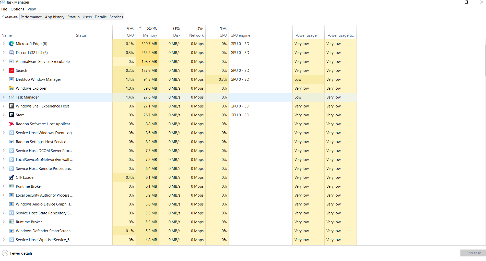486x261 pixels.
Task: Expand the Antimalware Service Executable row
Action: [x=4, y=62]
